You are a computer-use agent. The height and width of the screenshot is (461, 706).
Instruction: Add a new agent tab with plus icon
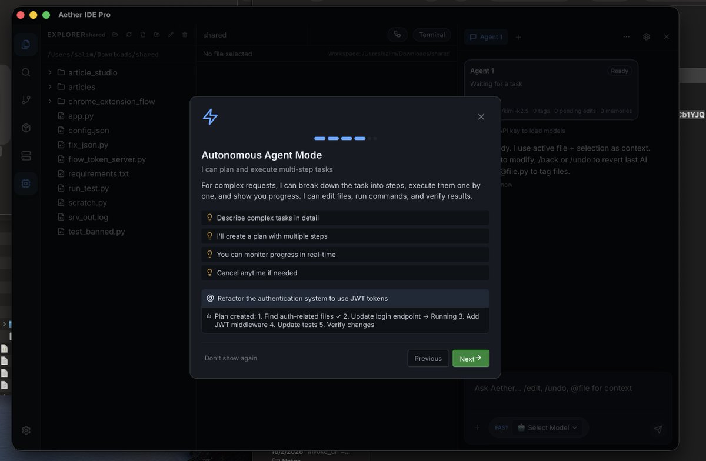pyautogui.click(x=518, y=37)
